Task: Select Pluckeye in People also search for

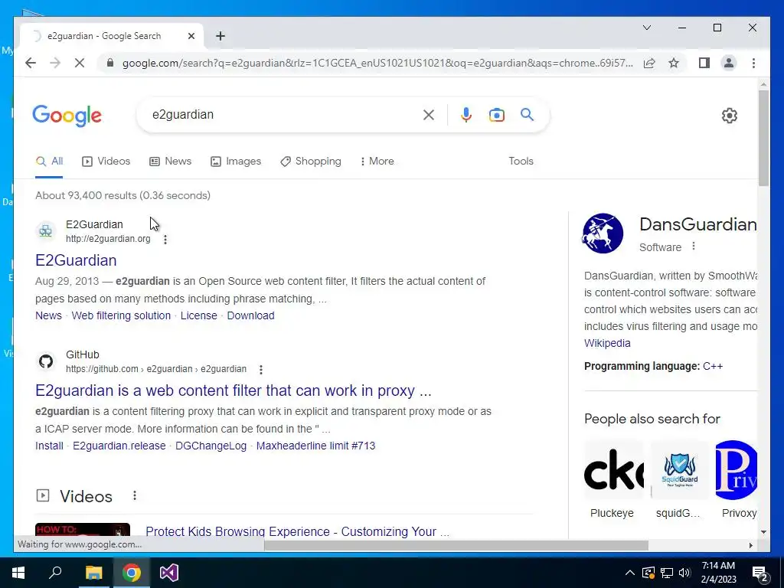Action: pyautogui.click(x=613, y=480)
